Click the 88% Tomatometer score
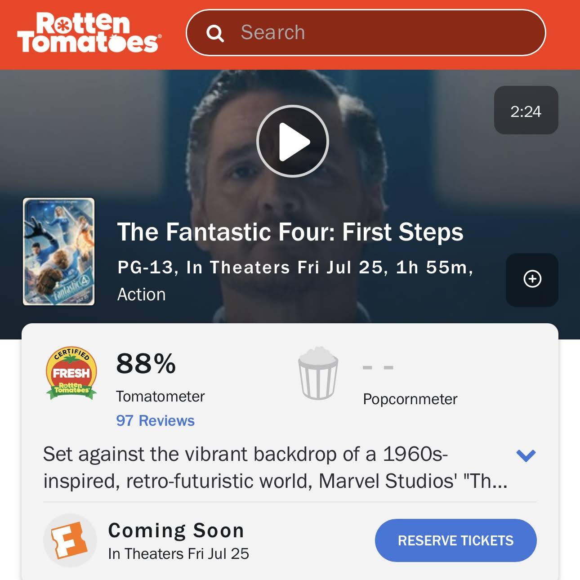This screenshot has height=580, width=580. pyautogui.click(x=146, y=363)
